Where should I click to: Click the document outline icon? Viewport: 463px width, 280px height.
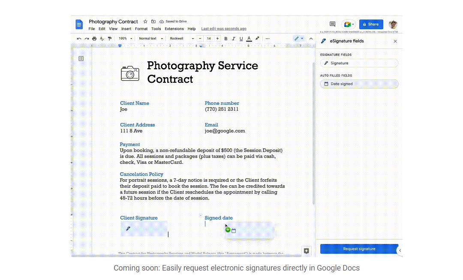[x=81, y=58]
